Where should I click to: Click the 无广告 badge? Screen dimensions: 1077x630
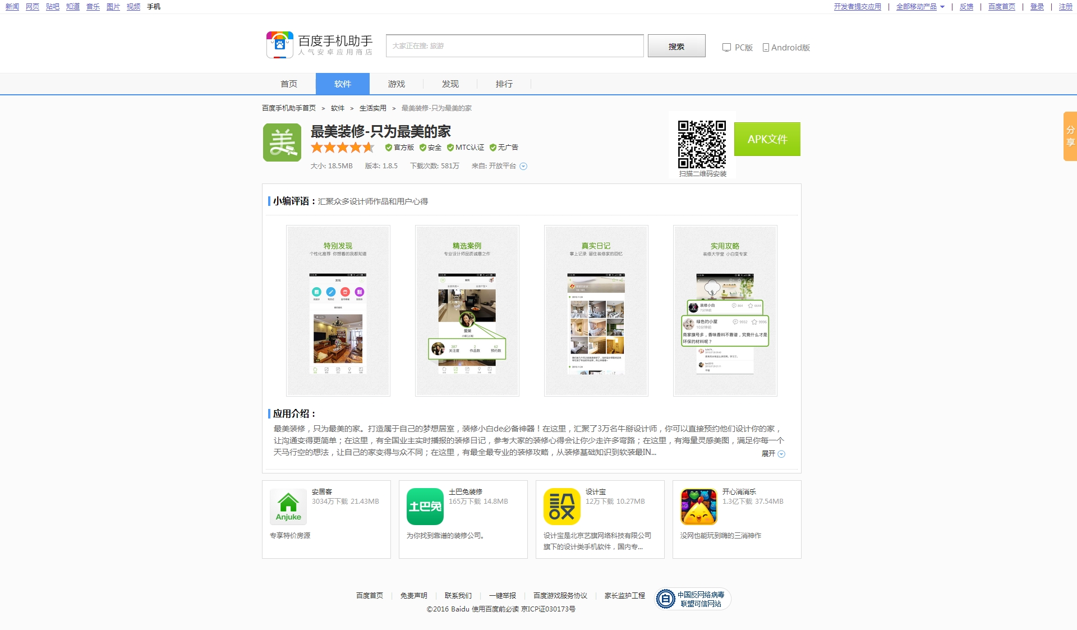504,148
